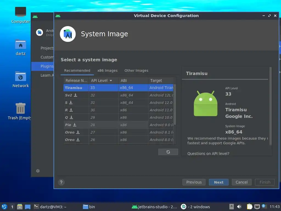Open the 2 windows taskbar group
Screen dimensions: 281x211
pyautogui.click(x=195, y=207)
